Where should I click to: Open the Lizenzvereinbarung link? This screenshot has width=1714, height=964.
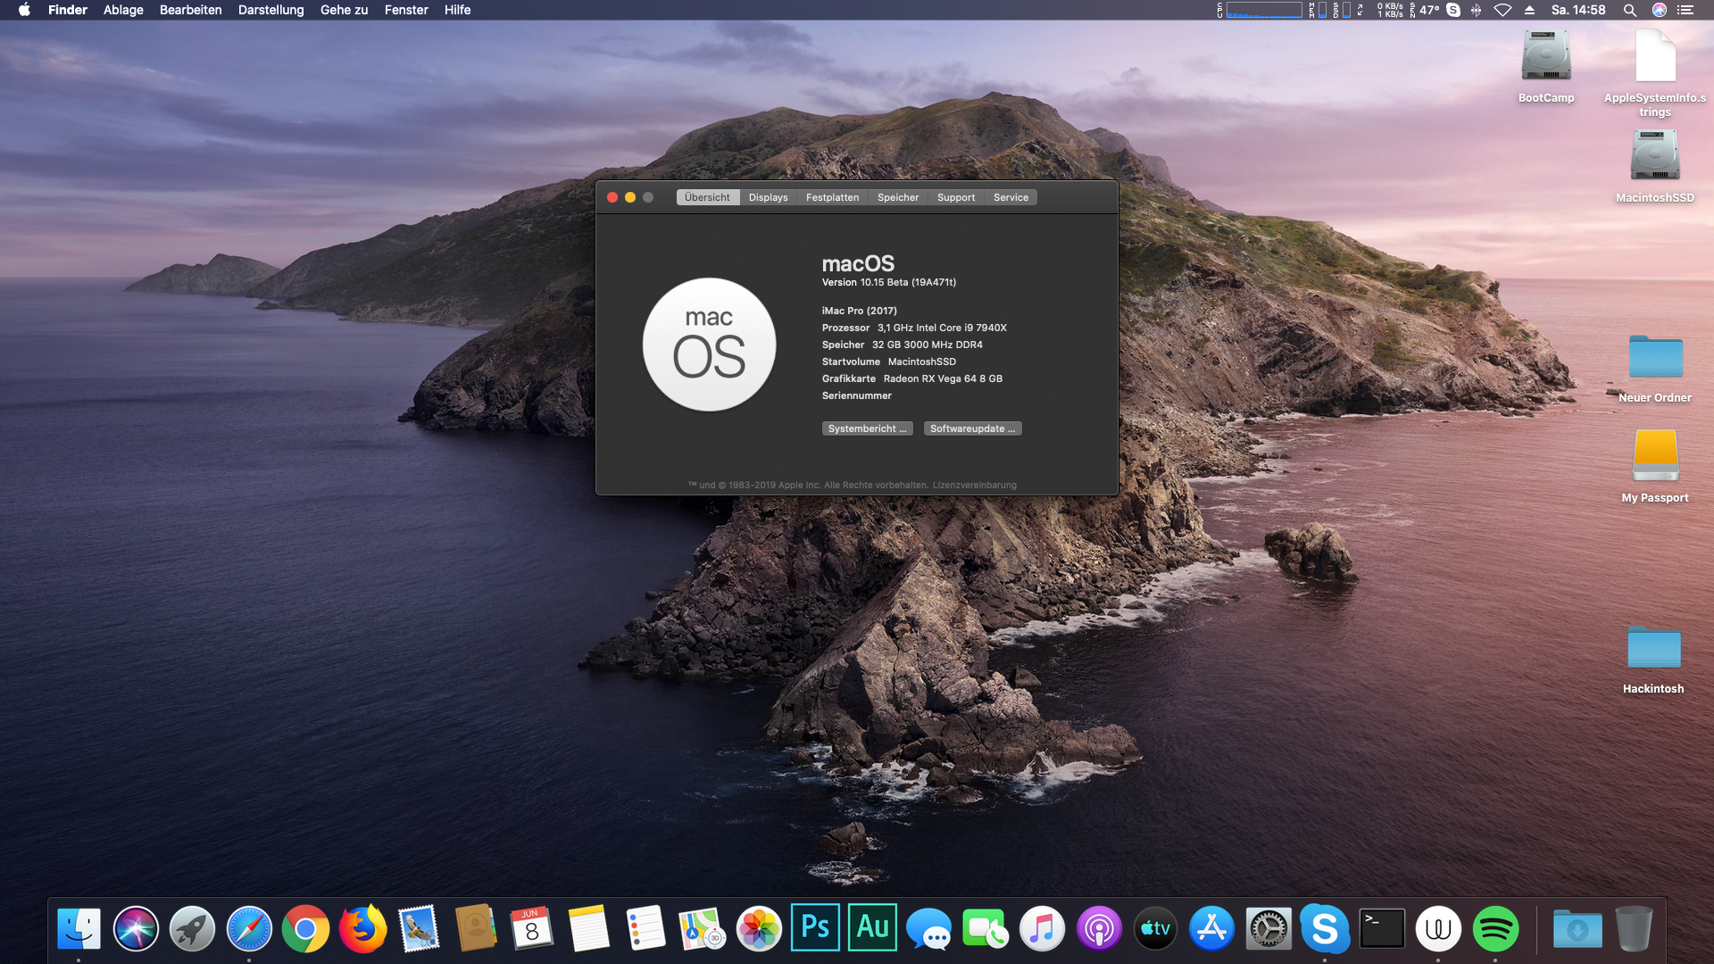click(x=974, y=486)
